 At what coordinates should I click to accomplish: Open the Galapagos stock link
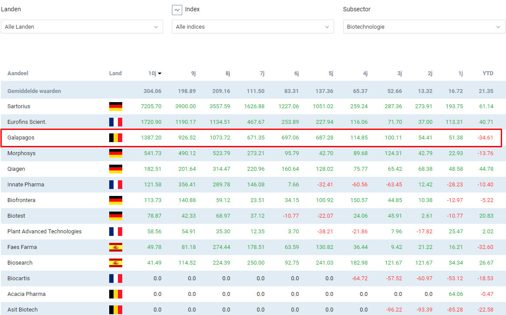20,138
